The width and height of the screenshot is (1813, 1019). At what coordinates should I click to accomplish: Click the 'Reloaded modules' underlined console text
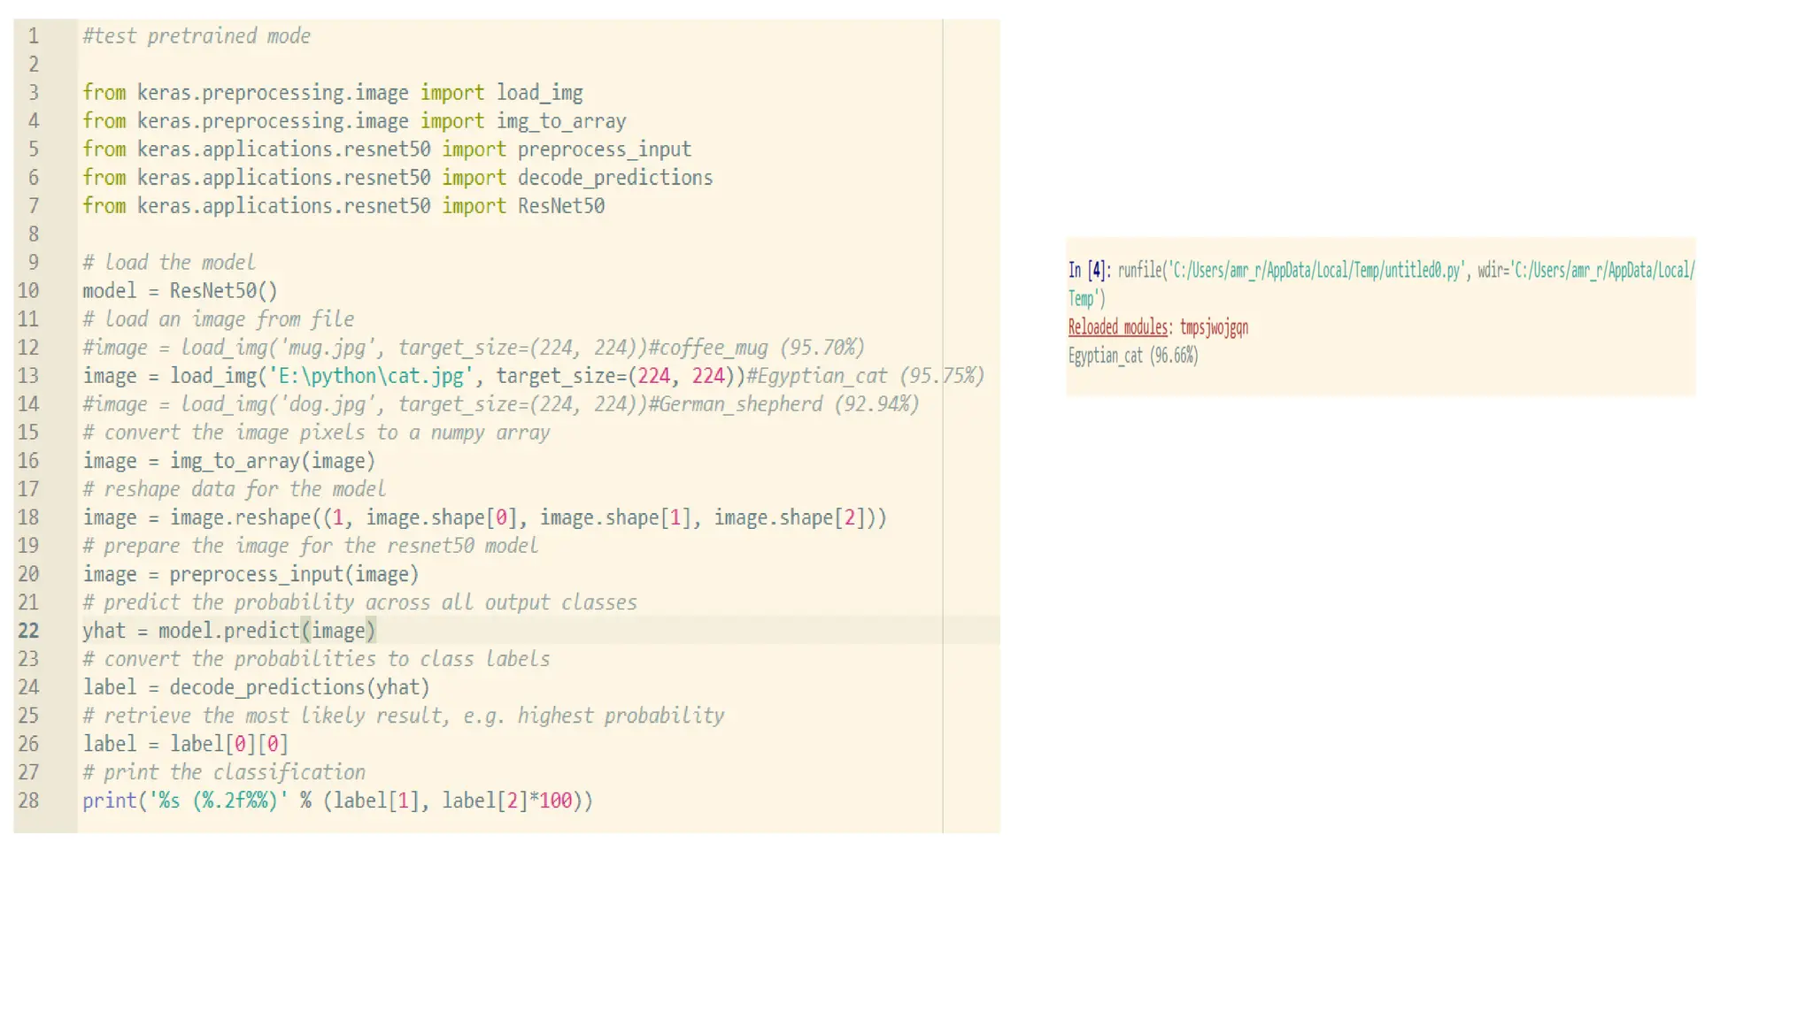click(x=1117, y=327)
